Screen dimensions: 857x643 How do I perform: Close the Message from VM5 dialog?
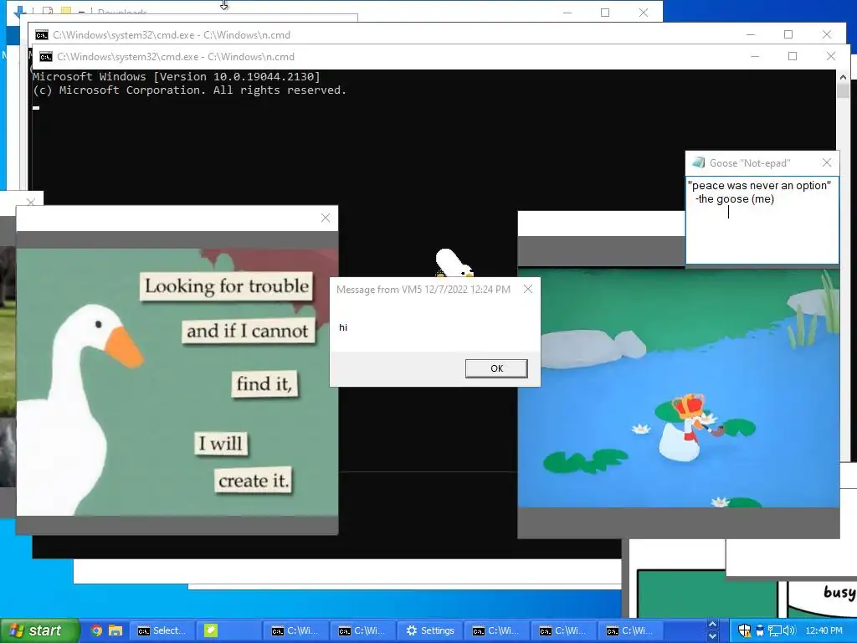527,289
